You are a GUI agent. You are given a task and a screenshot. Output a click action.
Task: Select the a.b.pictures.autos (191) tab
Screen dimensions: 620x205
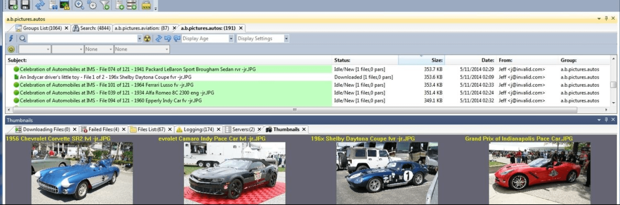[x=208, y=28]
